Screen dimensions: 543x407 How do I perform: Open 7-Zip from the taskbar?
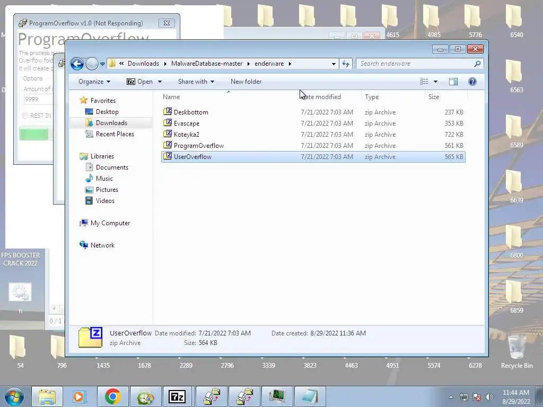click(x=177, y=396)
